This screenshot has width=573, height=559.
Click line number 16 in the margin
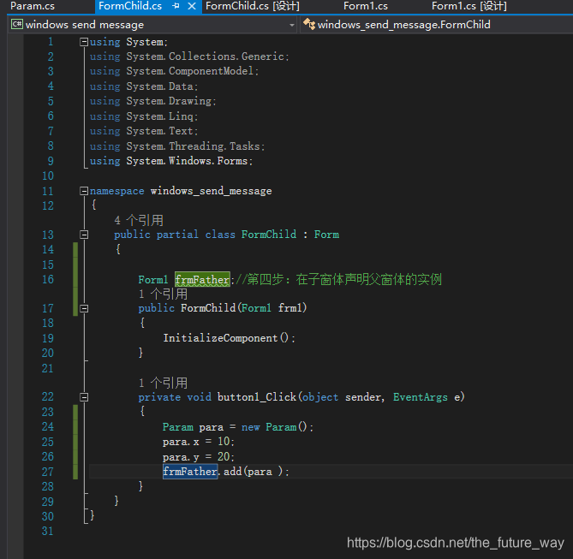point(48,279)
